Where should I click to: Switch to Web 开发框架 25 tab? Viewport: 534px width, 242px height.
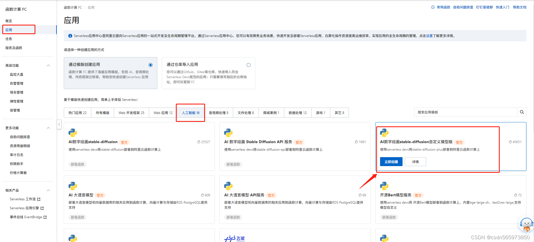(131, 113)
